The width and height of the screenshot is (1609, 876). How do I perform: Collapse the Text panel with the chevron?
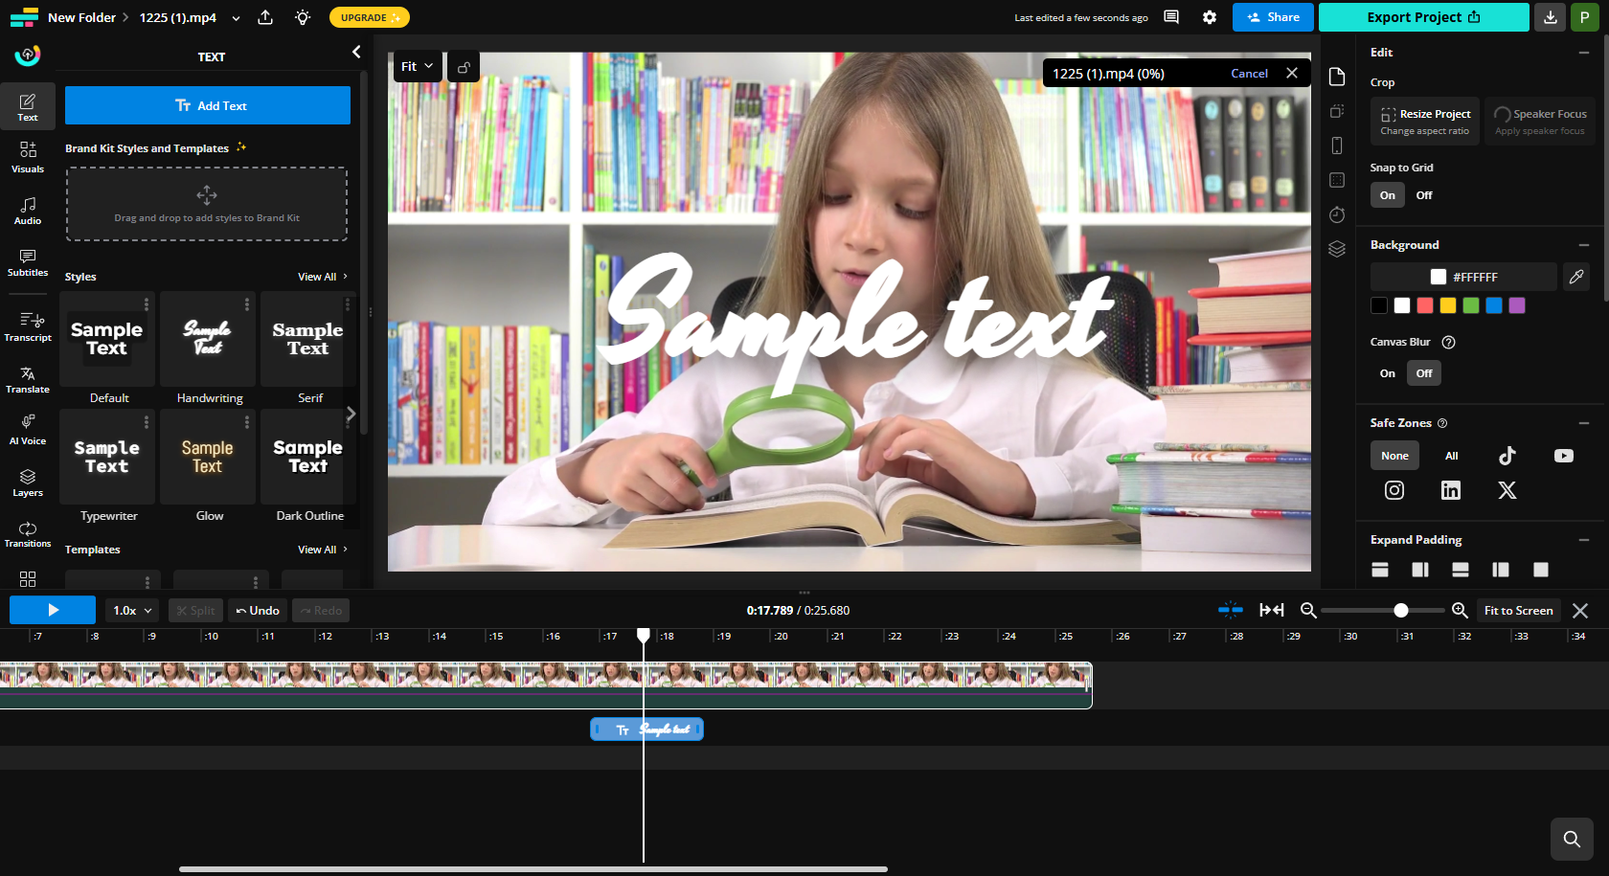356,52
